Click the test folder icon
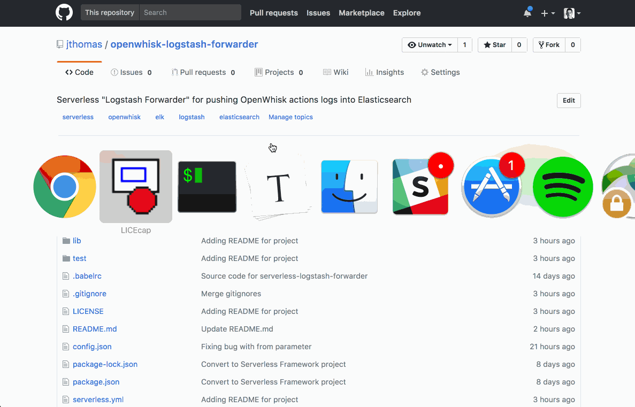The height and width of the screenshot is (407, 635). pos(66,258)
